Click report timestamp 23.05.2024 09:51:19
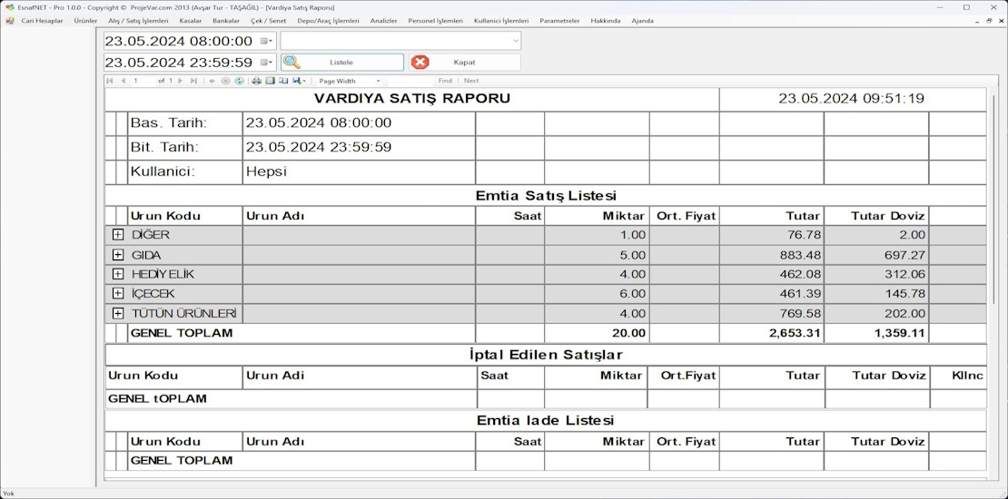Image resolution: width=1008 pixels, height=499 pixels. pyautogui.click(x=852, y=98)
